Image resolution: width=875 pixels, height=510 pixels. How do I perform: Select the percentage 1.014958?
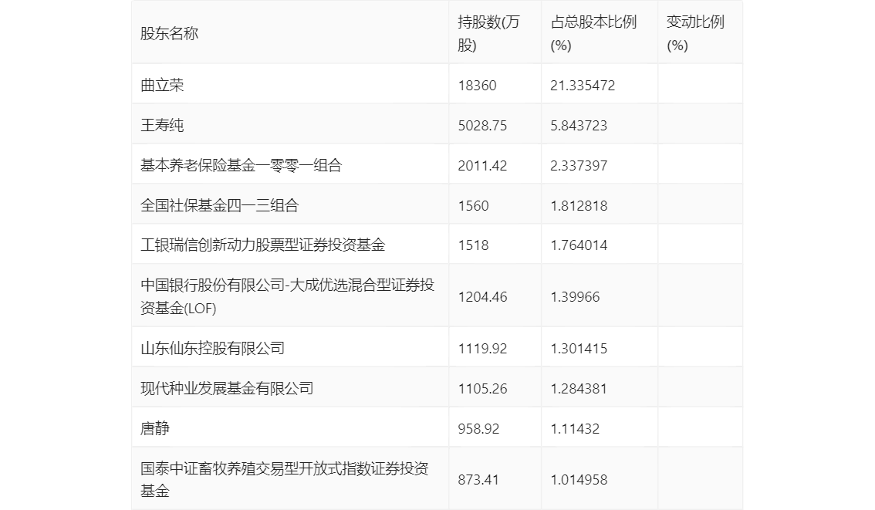579,480
